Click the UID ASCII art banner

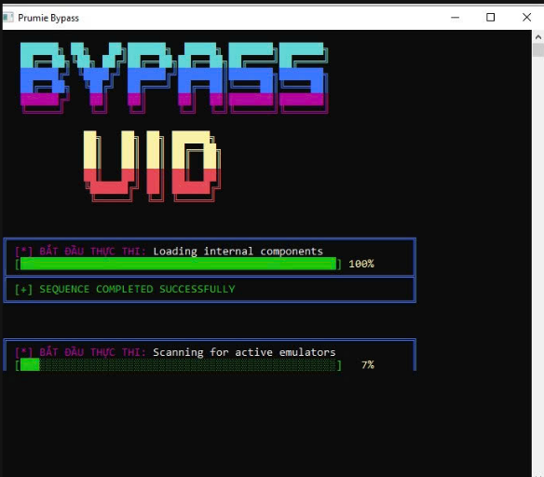(x=152, y=166)
